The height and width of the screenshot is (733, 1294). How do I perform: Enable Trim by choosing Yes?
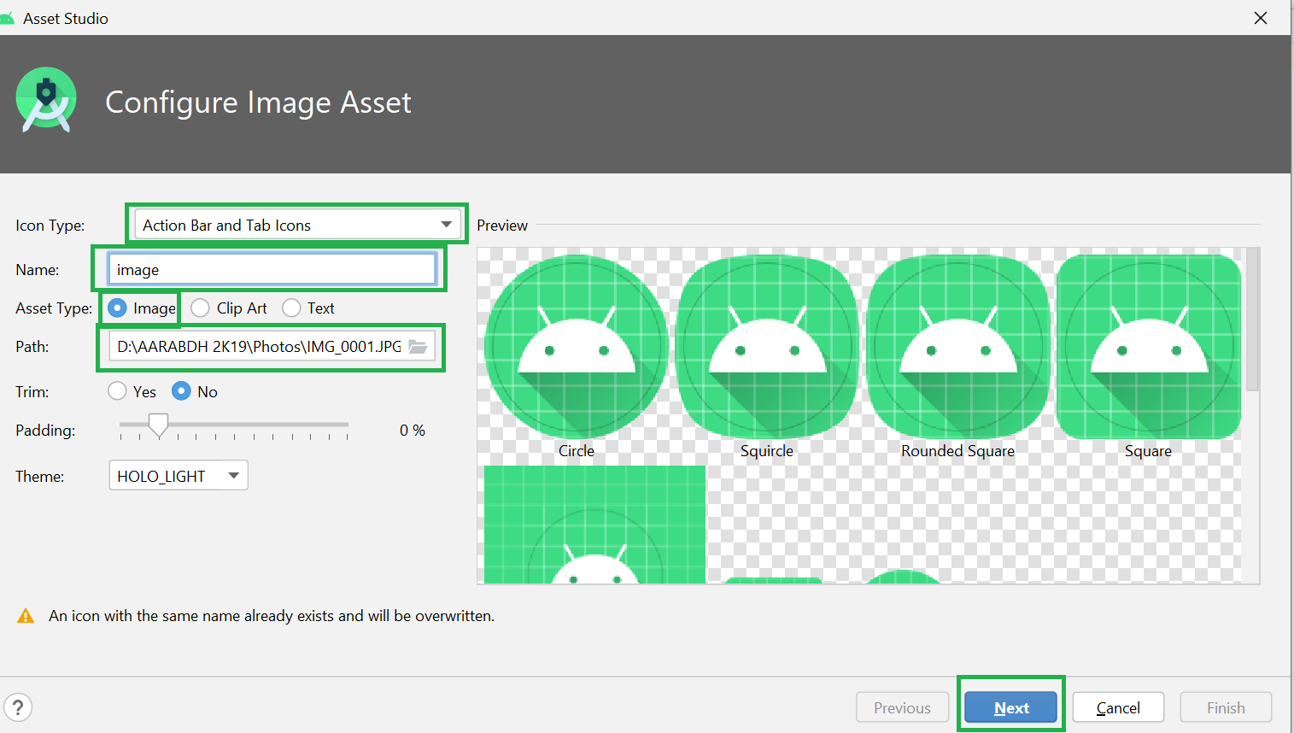pos(118,391)
